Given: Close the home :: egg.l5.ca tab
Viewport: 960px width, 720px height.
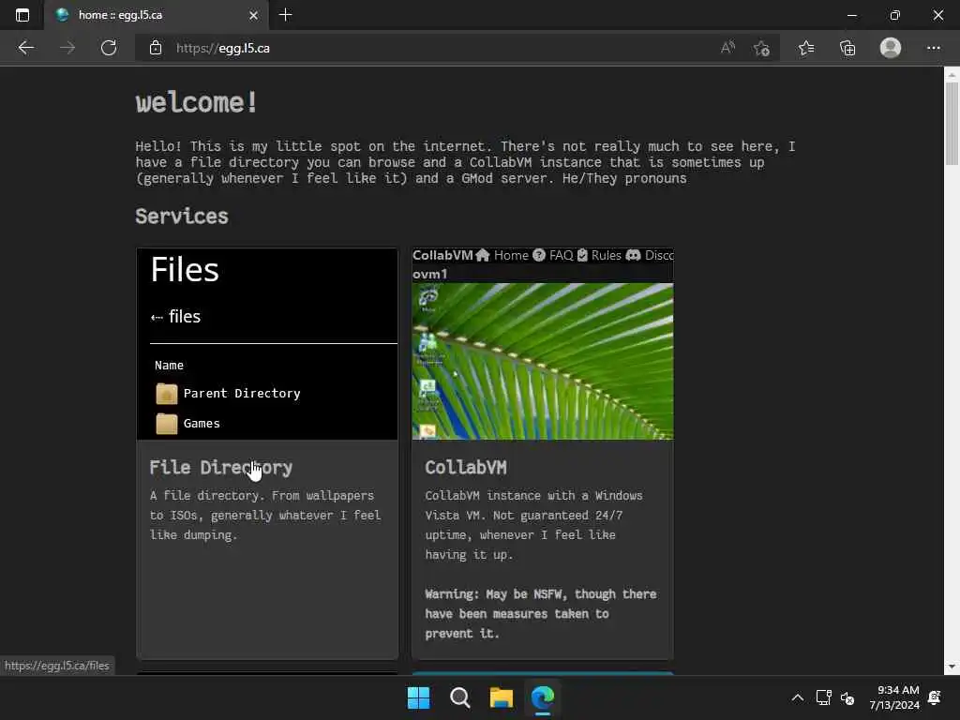Looking at the screenshot, I should (x=253, y=15).
